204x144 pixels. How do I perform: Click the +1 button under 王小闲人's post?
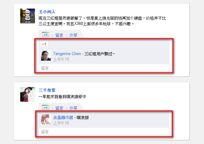click(x=46, y=34)
